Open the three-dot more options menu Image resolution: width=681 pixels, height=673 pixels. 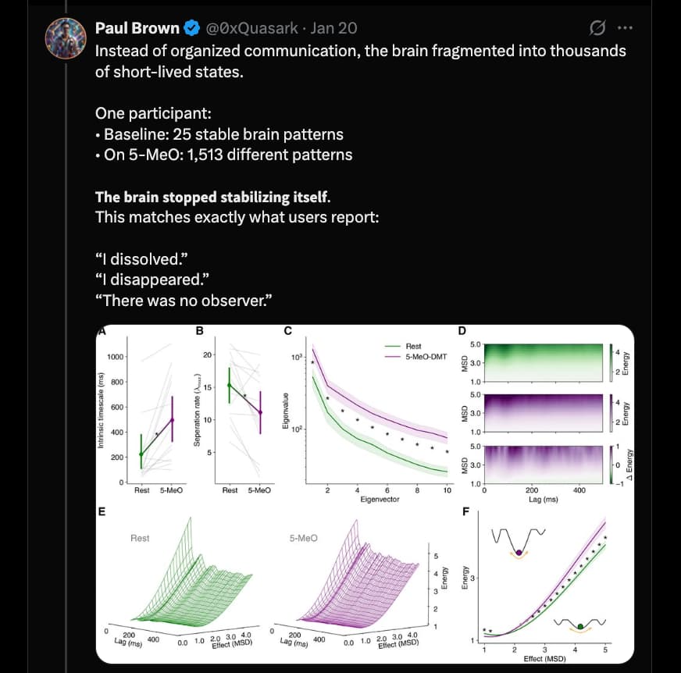coord(625,28)
